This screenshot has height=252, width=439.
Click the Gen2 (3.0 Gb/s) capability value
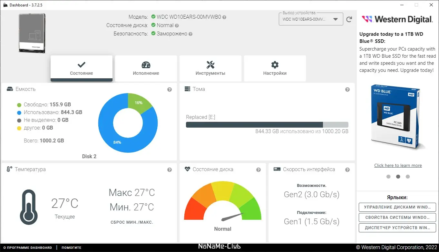[312, 195]
